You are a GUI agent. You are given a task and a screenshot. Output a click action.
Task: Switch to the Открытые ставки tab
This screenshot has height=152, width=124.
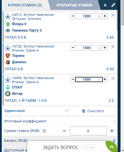click(x=74, y=5)
